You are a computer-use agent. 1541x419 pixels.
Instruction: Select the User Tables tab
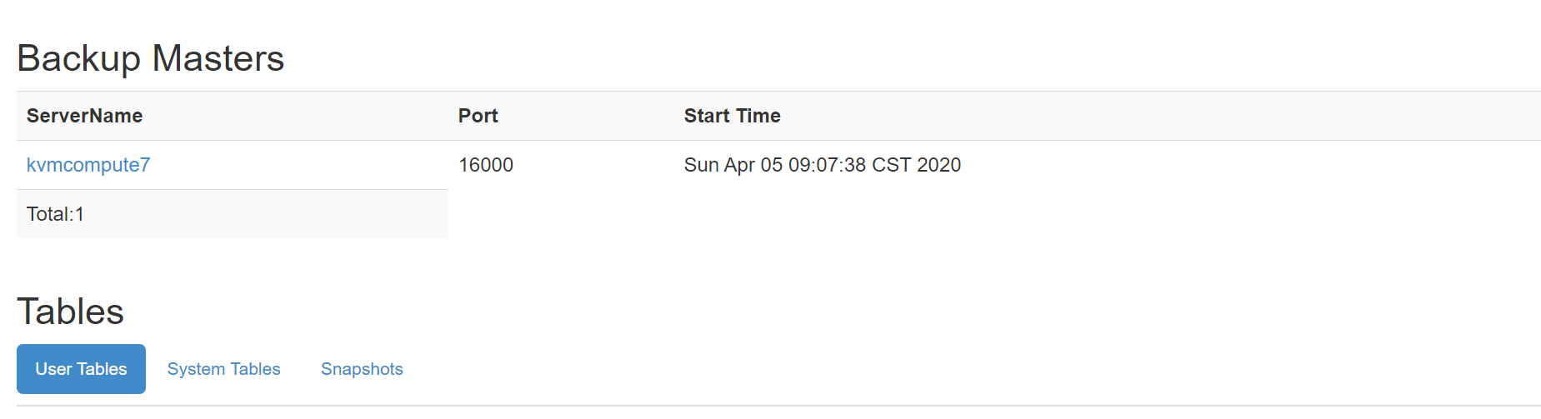pos(81,369)
